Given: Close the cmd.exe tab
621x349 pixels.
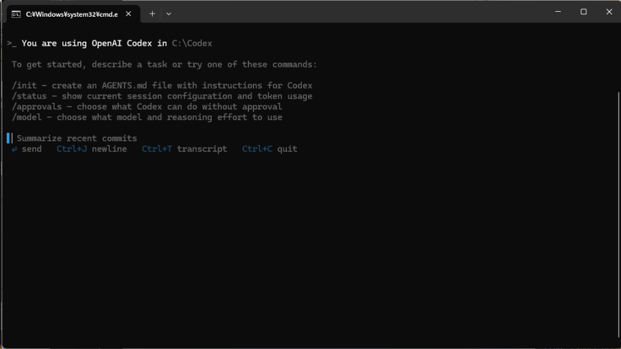Looking at the screenshot, I should 129,14.
